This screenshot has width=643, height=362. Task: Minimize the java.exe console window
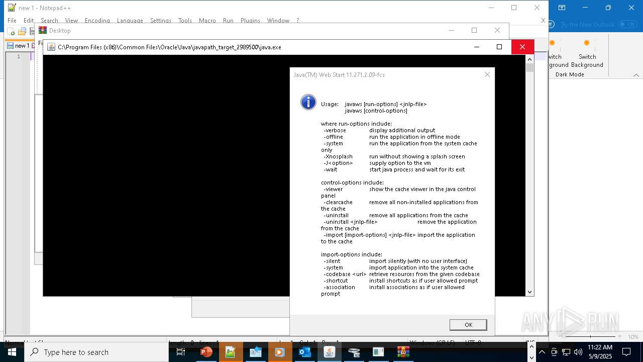(x=477, y=47)
